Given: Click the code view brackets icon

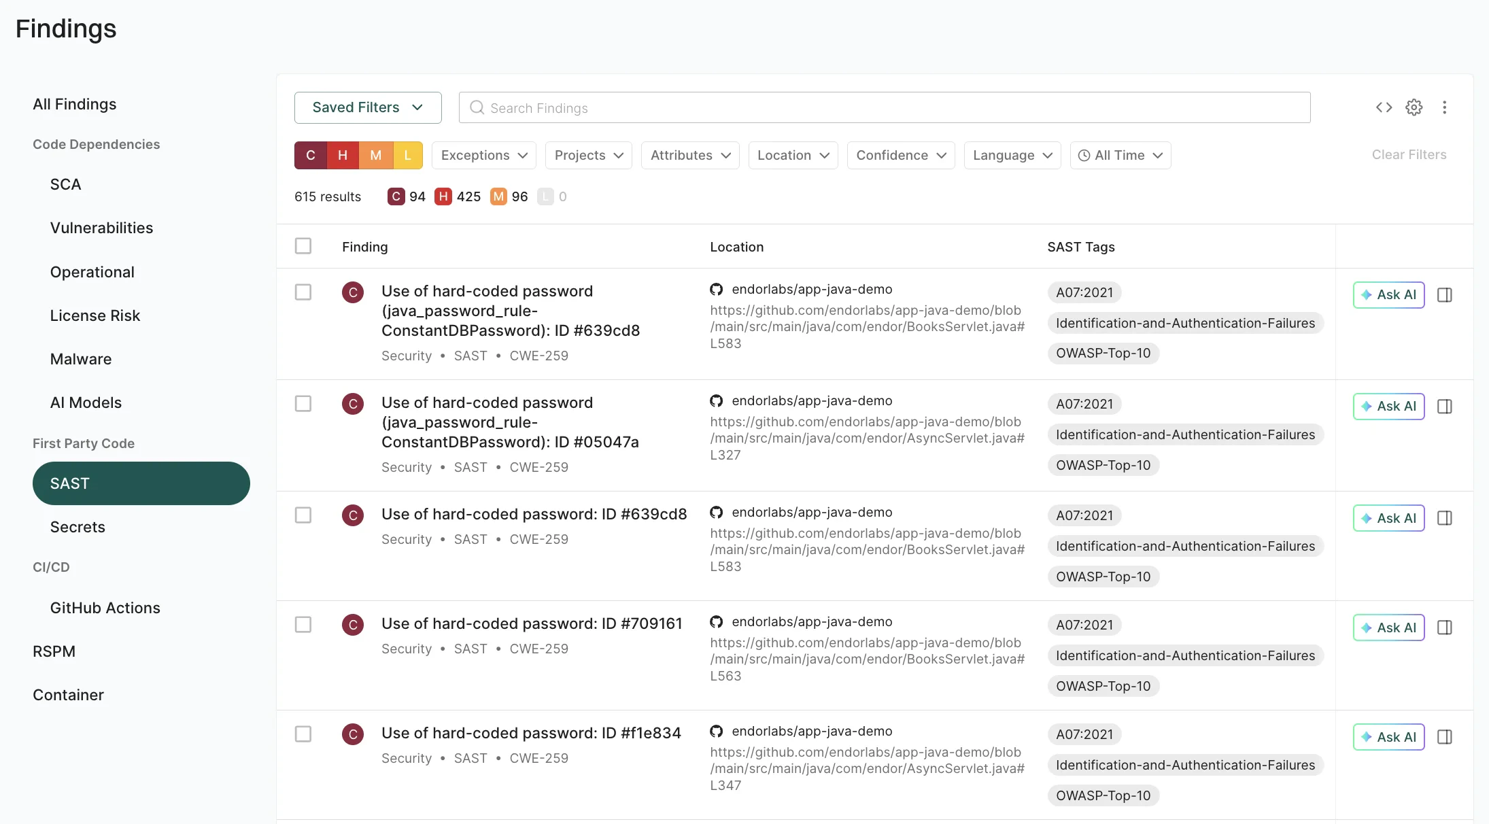Looking at the screenshot, I should point(1384,107).
